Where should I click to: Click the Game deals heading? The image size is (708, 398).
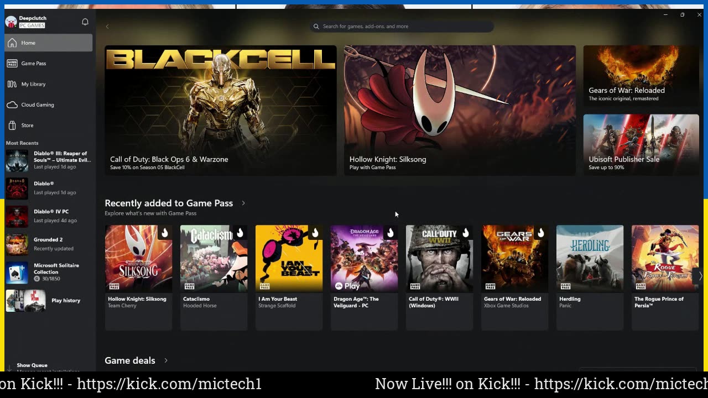click(x=130, y=360)
